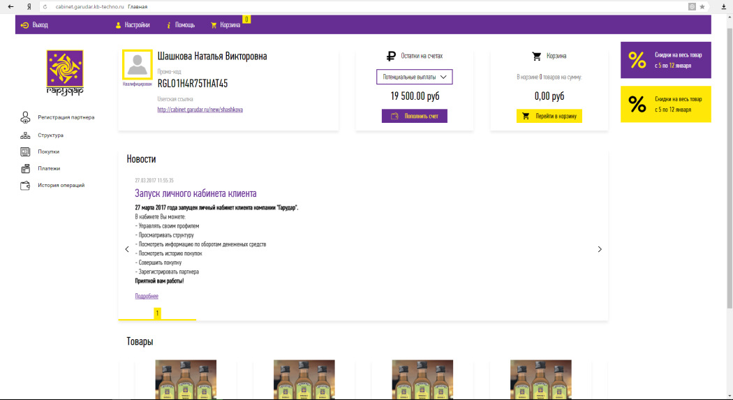The height and width of the screenshot is (400, 733).
Task: Open Структура in the sidebar
Action: click(x=50, y=135)
